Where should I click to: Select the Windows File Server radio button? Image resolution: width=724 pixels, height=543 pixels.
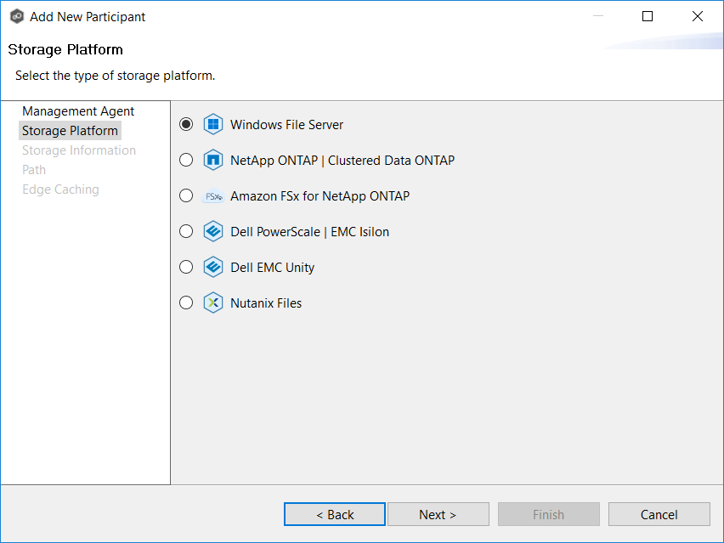pos(186,125)
